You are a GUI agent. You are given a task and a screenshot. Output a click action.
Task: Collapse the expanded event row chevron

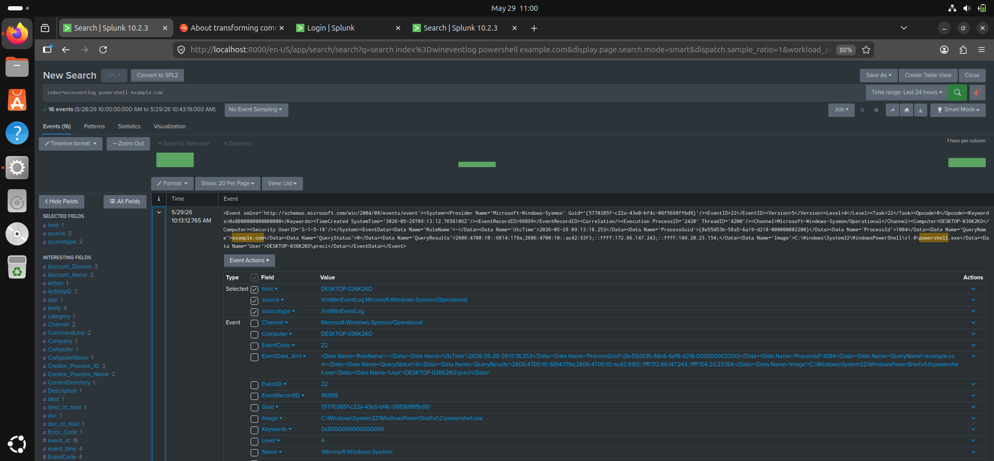(x=159, y=212)
